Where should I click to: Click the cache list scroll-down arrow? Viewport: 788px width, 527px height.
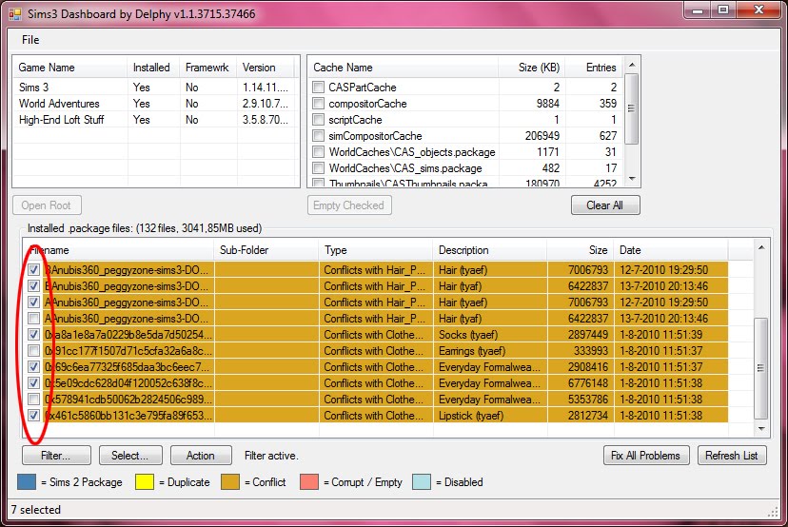click(632, 179)
